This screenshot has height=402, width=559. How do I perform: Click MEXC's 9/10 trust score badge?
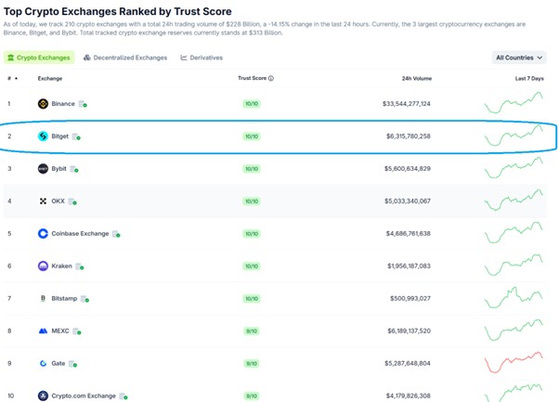click(252, 331)
